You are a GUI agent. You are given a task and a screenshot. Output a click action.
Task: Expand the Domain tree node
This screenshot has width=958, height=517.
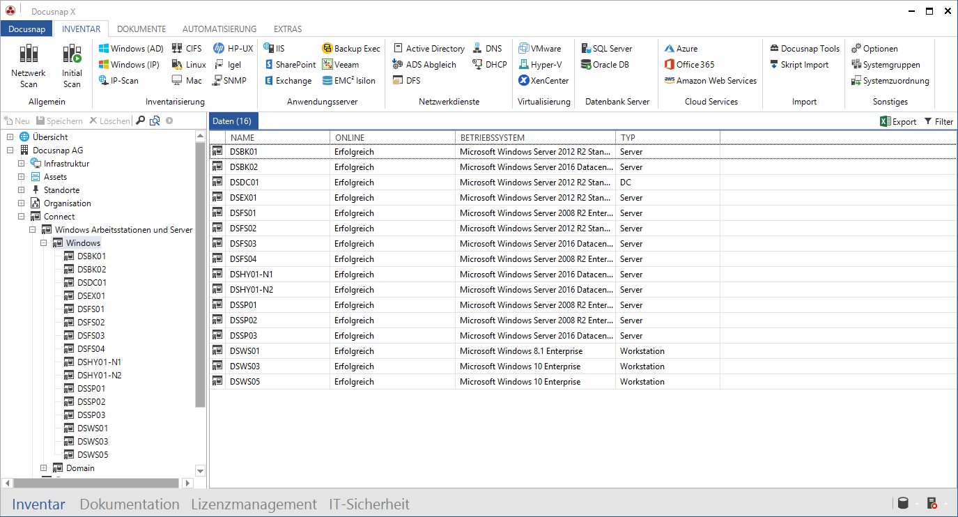pos(44,468)
